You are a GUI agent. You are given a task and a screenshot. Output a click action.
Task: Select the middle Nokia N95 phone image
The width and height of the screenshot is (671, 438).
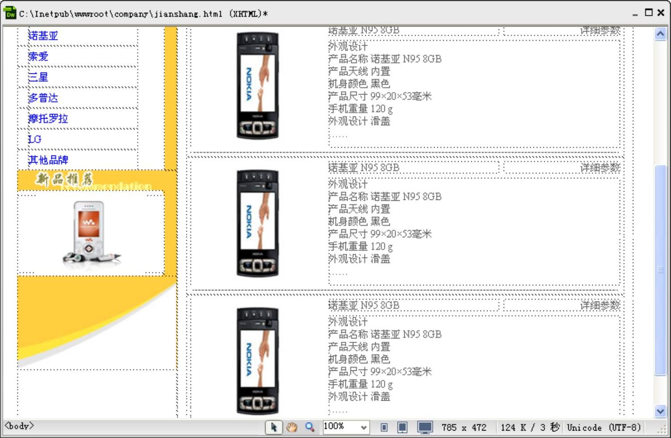point(258,223)
